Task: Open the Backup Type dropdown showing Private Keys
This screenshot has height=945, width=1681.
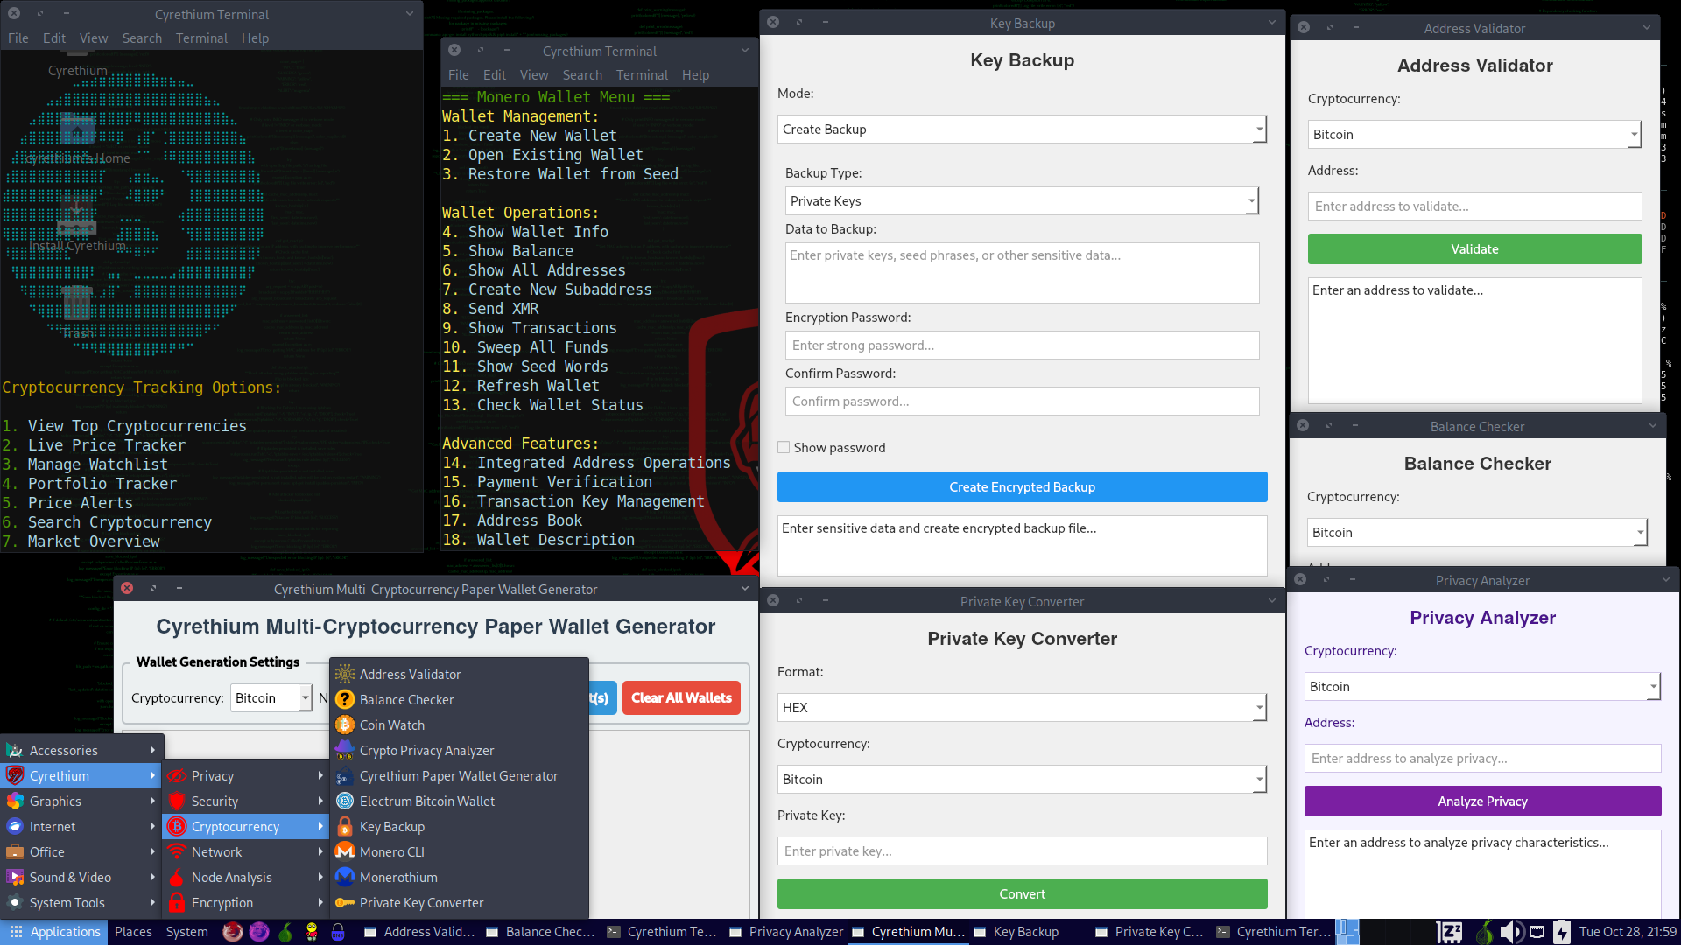Action: point(1022,201)
